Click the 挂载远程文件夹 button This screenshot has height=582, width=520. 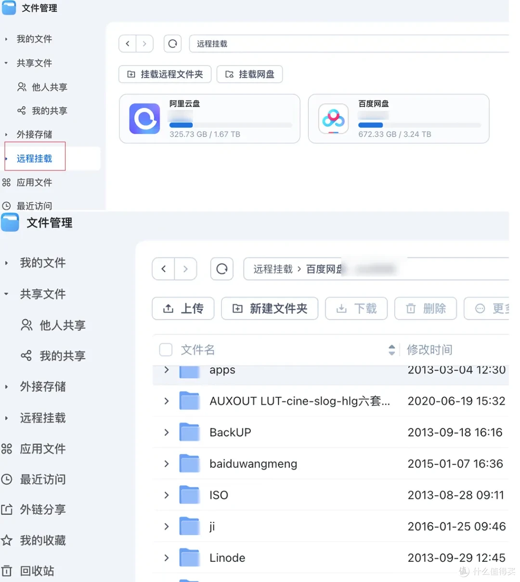click(165, 74)
